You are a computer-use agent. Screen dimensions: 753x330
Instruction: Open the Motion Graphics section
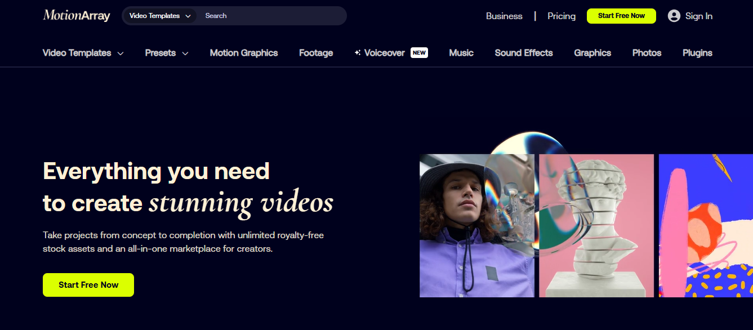[x=243, y=52]
